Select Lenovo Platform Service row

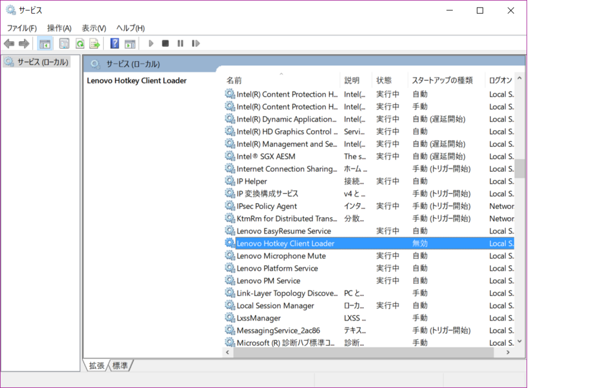point(369,268)
